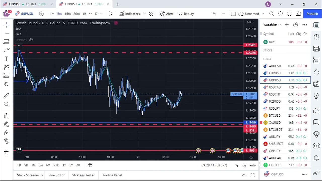
Task: Open chart settings gear
Action: 280,14
